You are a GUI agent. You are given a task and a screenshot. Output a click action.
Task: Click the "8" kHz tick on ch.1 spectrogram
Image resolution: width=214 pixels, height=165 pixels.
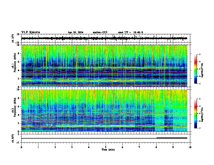point(19,53)
